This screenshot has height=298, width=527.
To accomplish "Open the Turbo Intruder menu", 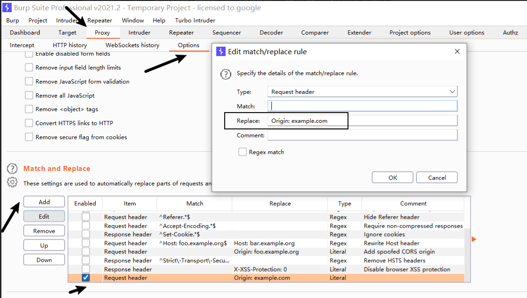I will click(x=195, y=21).
